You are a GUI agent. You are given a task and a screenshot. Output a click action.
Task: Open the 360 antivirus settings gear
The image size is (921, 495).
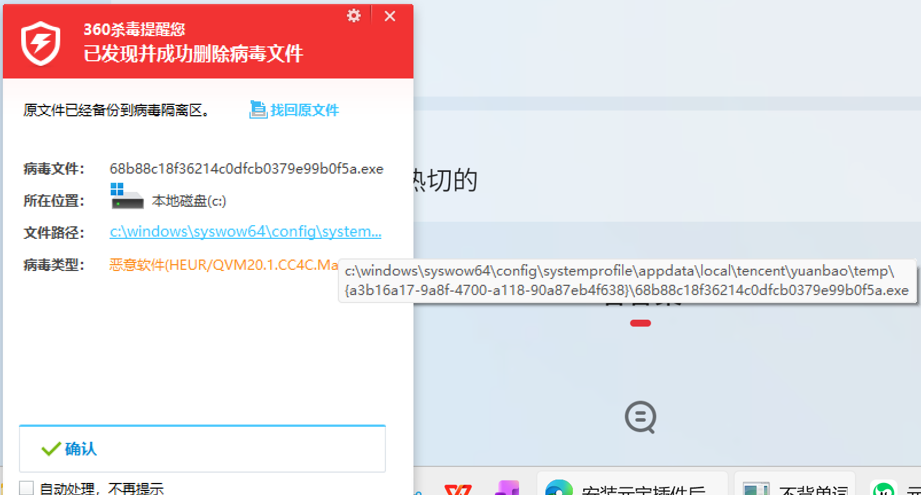click(x=354, y=15)
